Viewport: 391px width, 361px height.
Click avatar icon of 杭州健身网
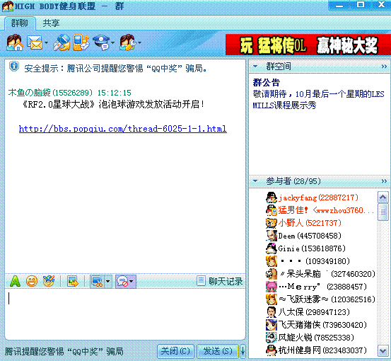click(x=272, y=350)
